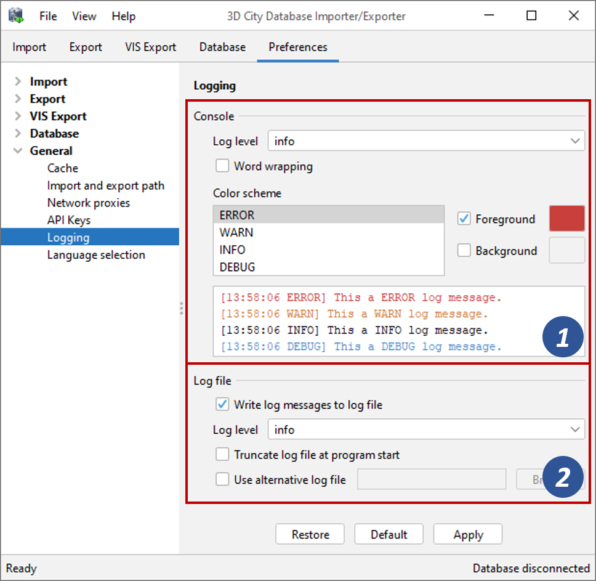Select Network proxies in the tree

89,203
